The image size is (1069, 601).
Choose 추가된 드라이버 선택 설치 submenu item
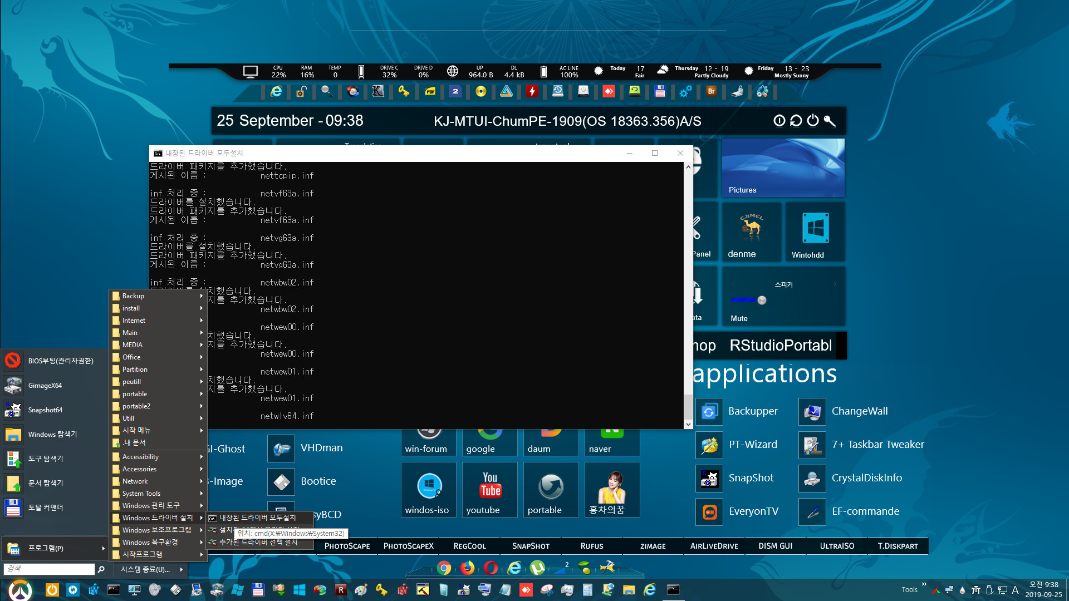(x=259, y=542)
